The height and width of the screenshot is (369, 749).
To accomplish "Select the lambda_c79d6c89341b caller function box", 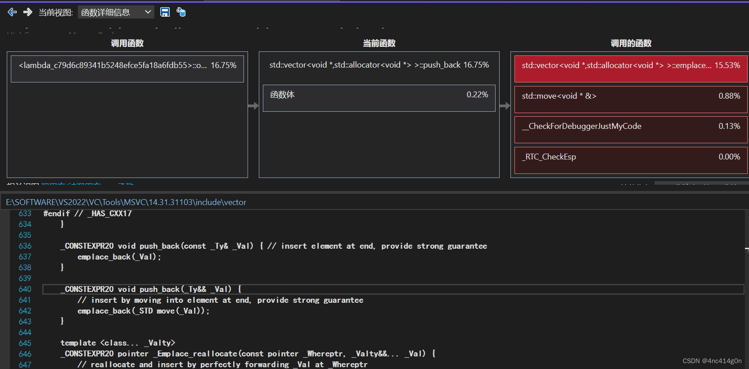I will click(x=127, y=69).
